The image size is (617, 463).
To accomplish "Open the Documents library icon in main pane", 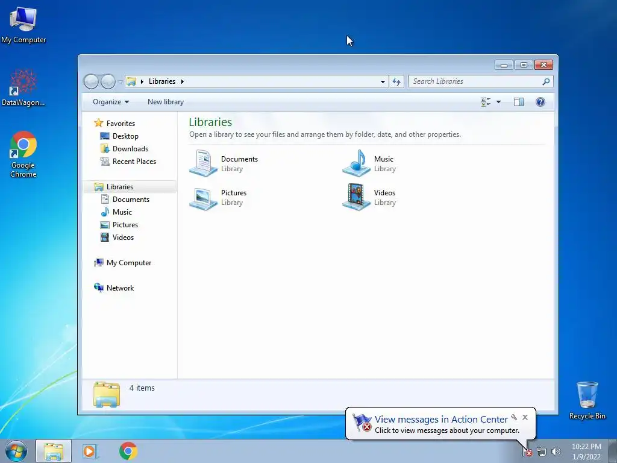I will pyautogui.click(x=203, y=163).
